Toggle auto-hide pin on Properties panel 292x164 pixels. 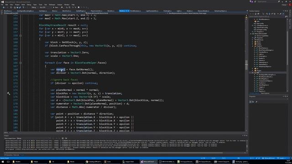click(285, 96)
